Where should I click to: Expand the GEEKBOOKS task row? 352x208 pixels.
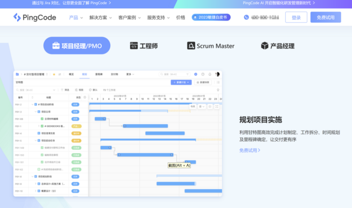pos(39,126)
